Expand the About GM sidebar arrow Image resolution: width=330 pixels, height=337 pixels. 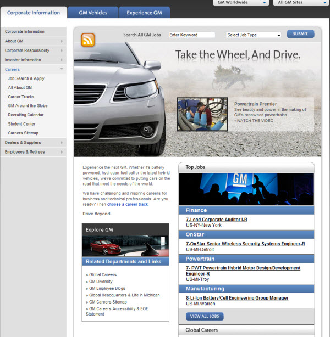tap(62, 41)
